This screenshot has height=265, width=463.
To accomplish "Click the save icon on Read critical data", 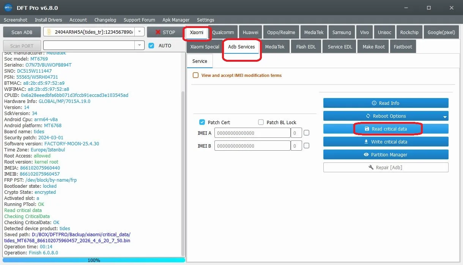I will pyautogui.click(x=367, y=129).
